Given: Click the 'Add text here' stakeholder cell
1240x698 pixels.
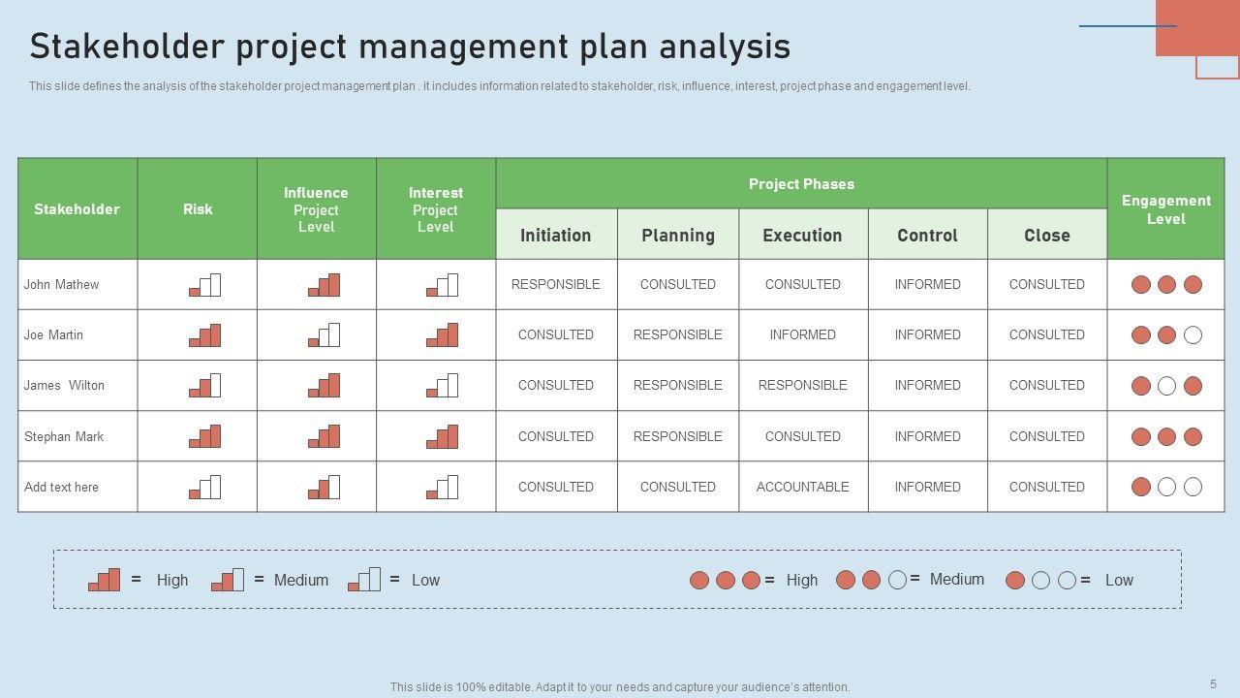Looking at the screenshot, I should [62, 487].
